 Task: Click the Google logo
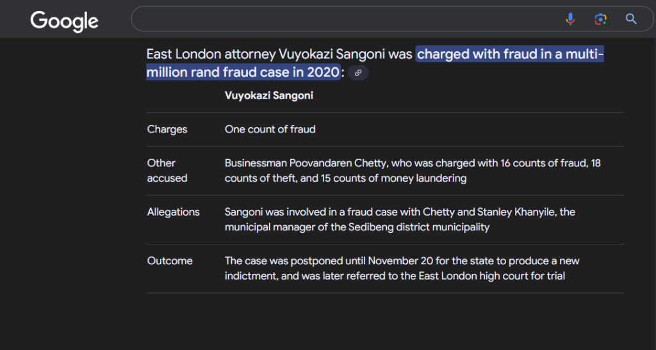pyautogui.click(x=65, y=21)
